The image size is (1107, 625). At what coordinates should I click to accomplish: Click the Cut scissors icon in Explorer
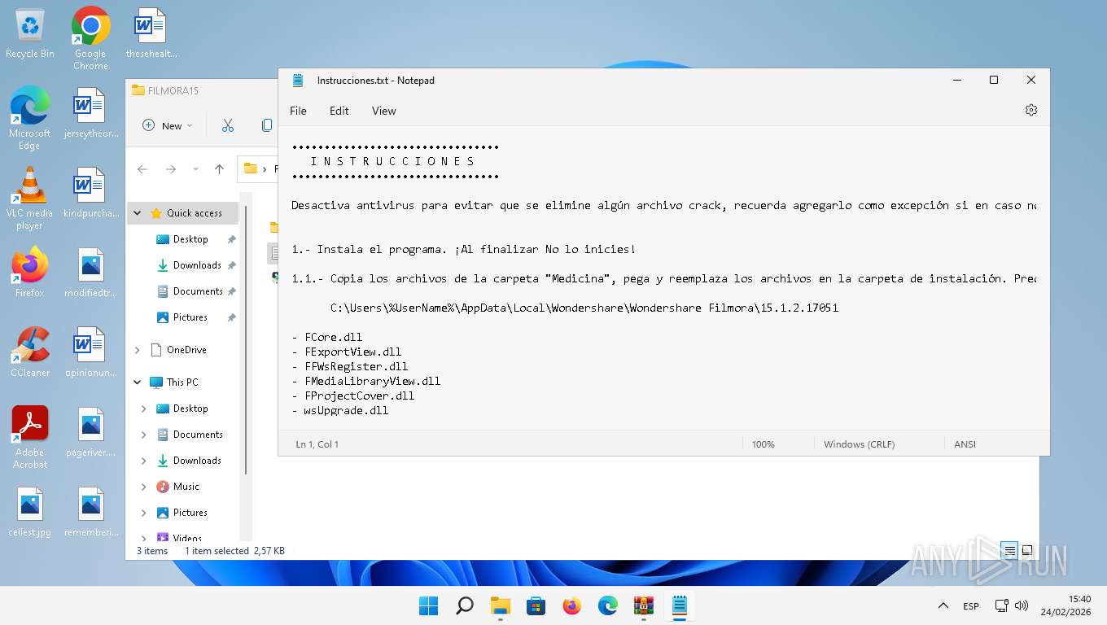(228, 125)
